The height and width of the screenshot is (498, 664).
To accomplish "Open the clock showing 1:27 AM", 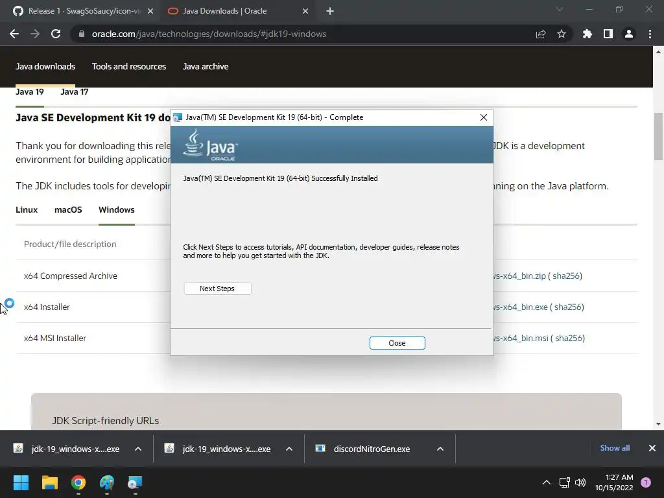I will pyautogui.click(x=614, y=482).
